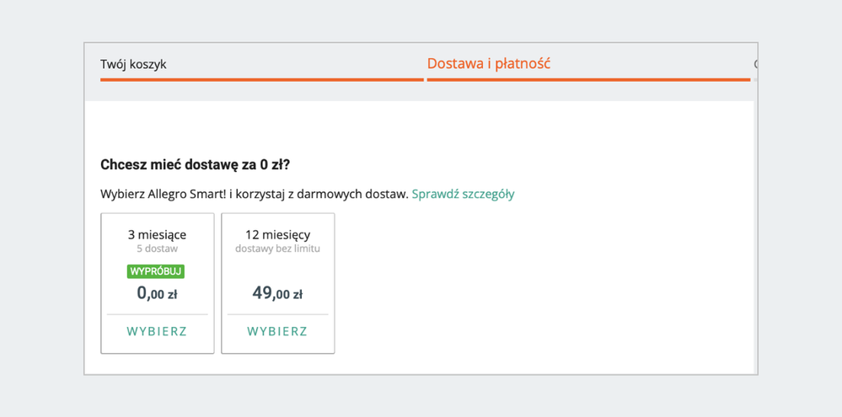The image size is (842, 417).
Task: Click the 0,00 zł price
Action: pos(157,294)
